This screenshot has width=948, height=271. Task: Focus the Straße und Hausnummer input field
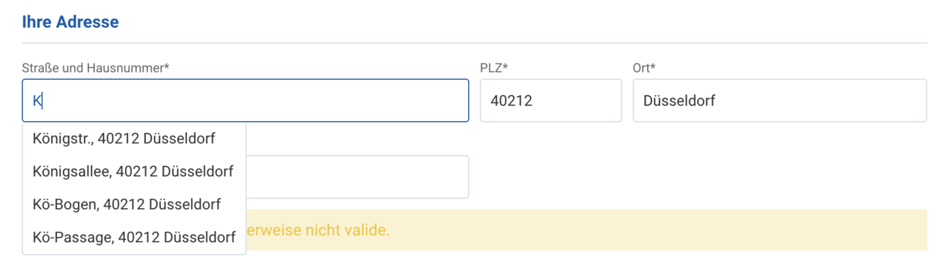(245, 100)
